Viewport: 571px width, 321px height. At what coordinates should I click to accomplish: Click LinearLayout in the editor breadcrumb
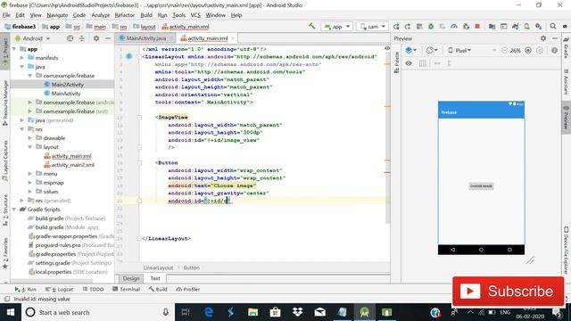click(x=158, y=267)
